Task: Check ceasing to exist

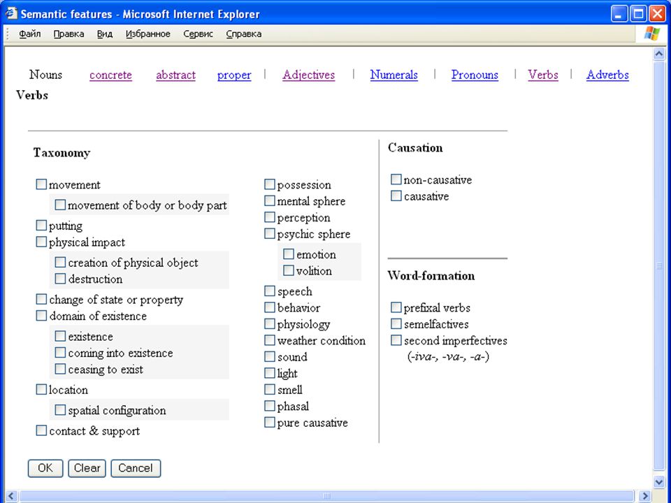Action: (60, 369)
